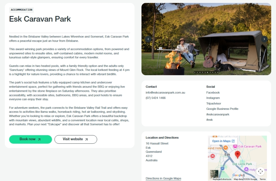This screenshot has height=181, width=276.
Task: Email info@eskcaravanpark.com.au link
Action: pyautogui.click(x=165, y=93)
